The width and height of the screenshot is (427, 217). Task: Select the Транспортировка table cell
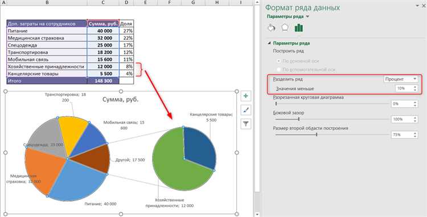[47, 52]
